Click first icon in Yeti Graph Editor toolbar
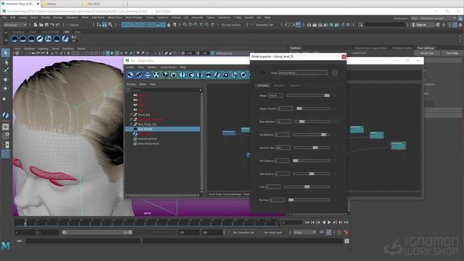Image resolution: width=464 pixels, height=261 pixels. click(x=130, y=75)
